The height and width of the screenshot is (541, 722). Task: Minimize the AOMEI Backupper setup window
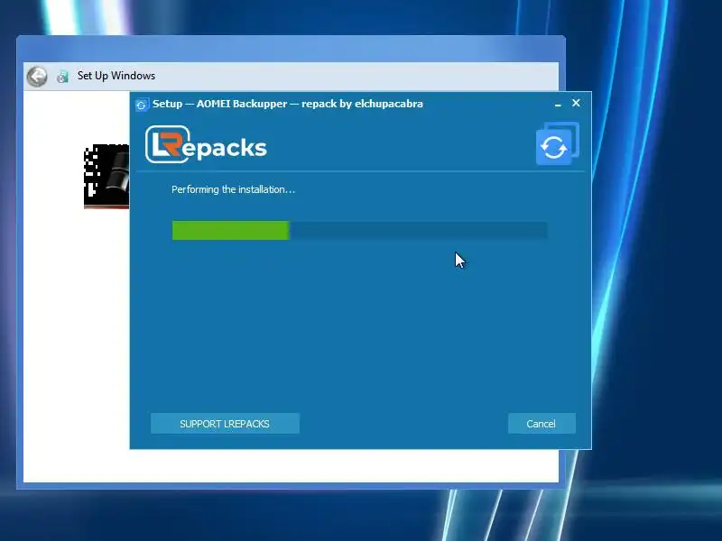click(x=558, y=104)
